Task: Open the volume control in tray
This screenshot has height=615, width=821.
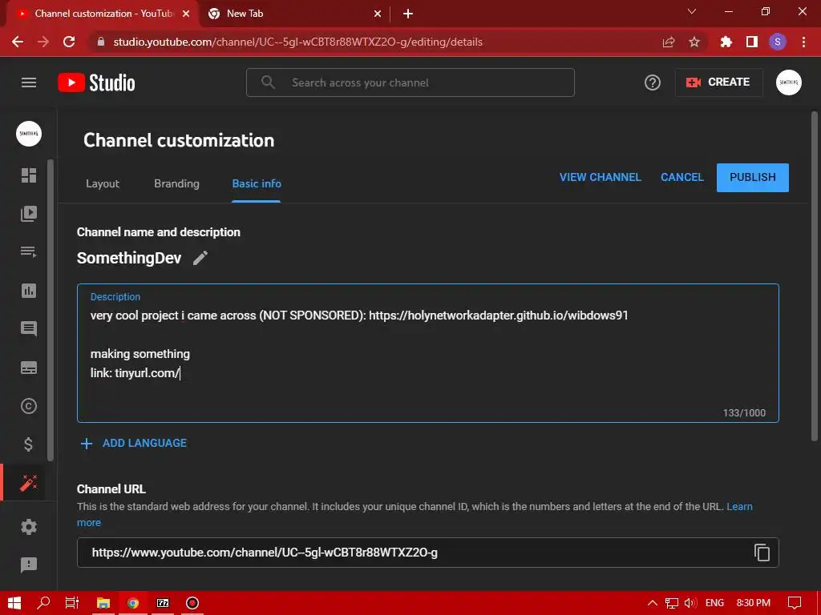Action: 690,603
